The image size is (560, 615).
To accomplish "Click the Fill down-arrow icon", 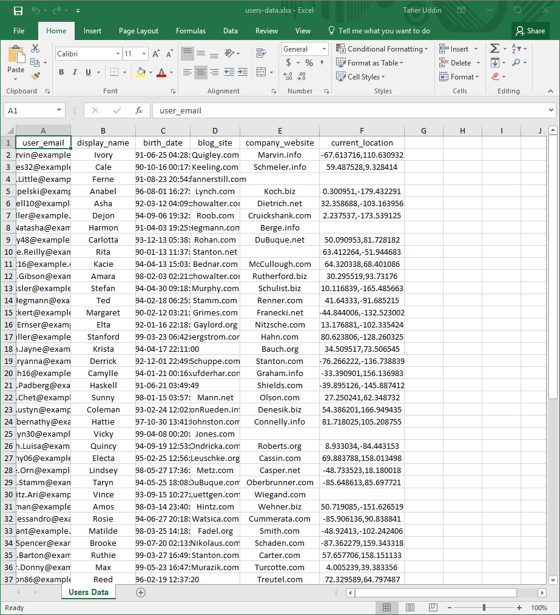I will pyautogui.click(x=495, y=62).
